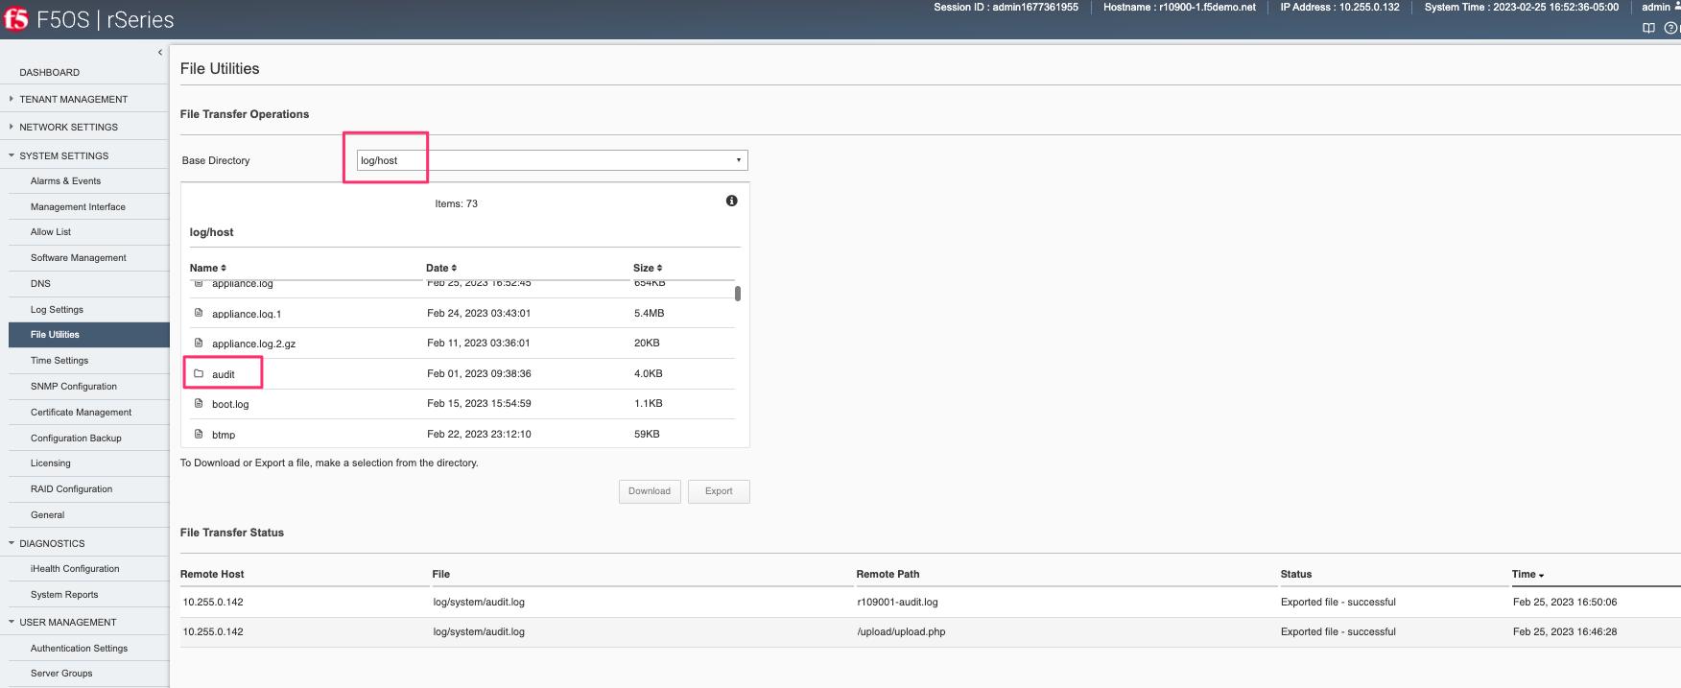1681x688 pixels.
Task: Open the documentation book icon in header
Action: point(1648,28)
